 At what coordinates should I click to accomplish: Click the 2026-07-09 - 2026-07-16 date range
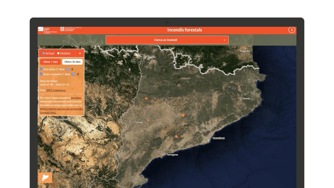pos(55,85)
